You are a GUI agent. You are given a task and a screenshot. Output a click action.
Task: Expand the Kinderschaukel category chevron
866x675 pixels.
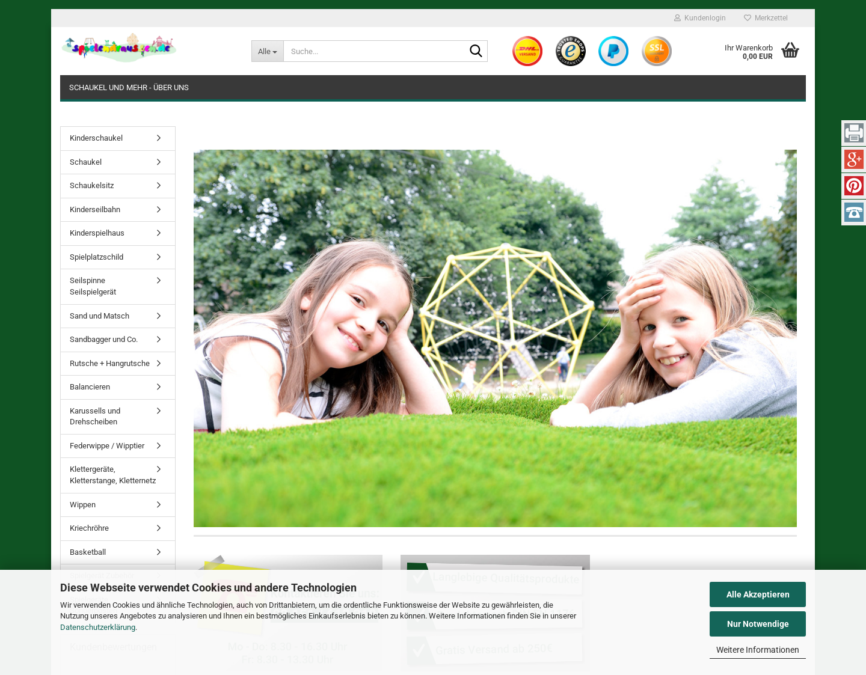(x=159, y=138)
